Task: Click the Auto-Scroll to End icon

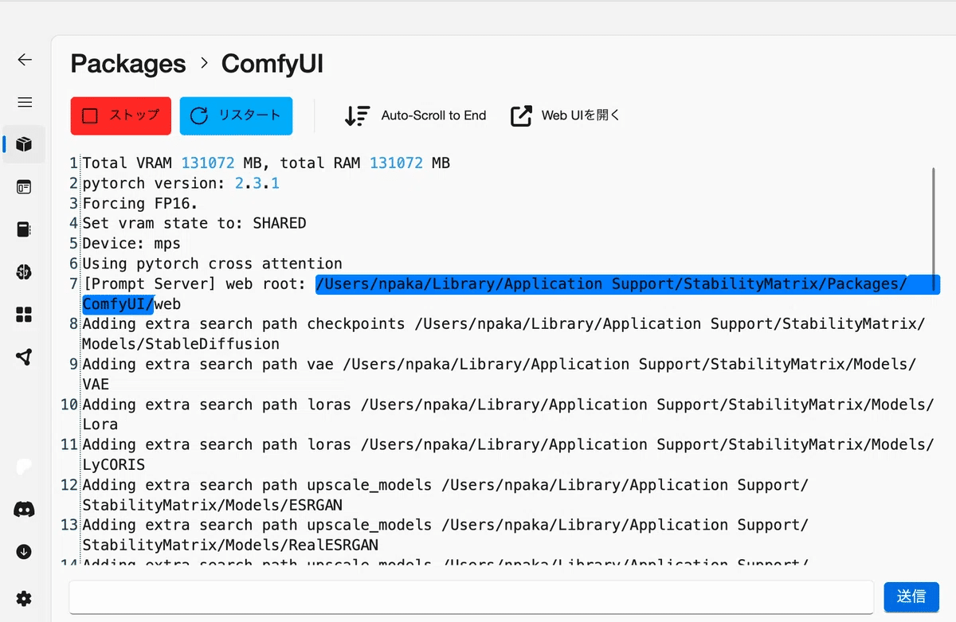Action: coord(358,115)
